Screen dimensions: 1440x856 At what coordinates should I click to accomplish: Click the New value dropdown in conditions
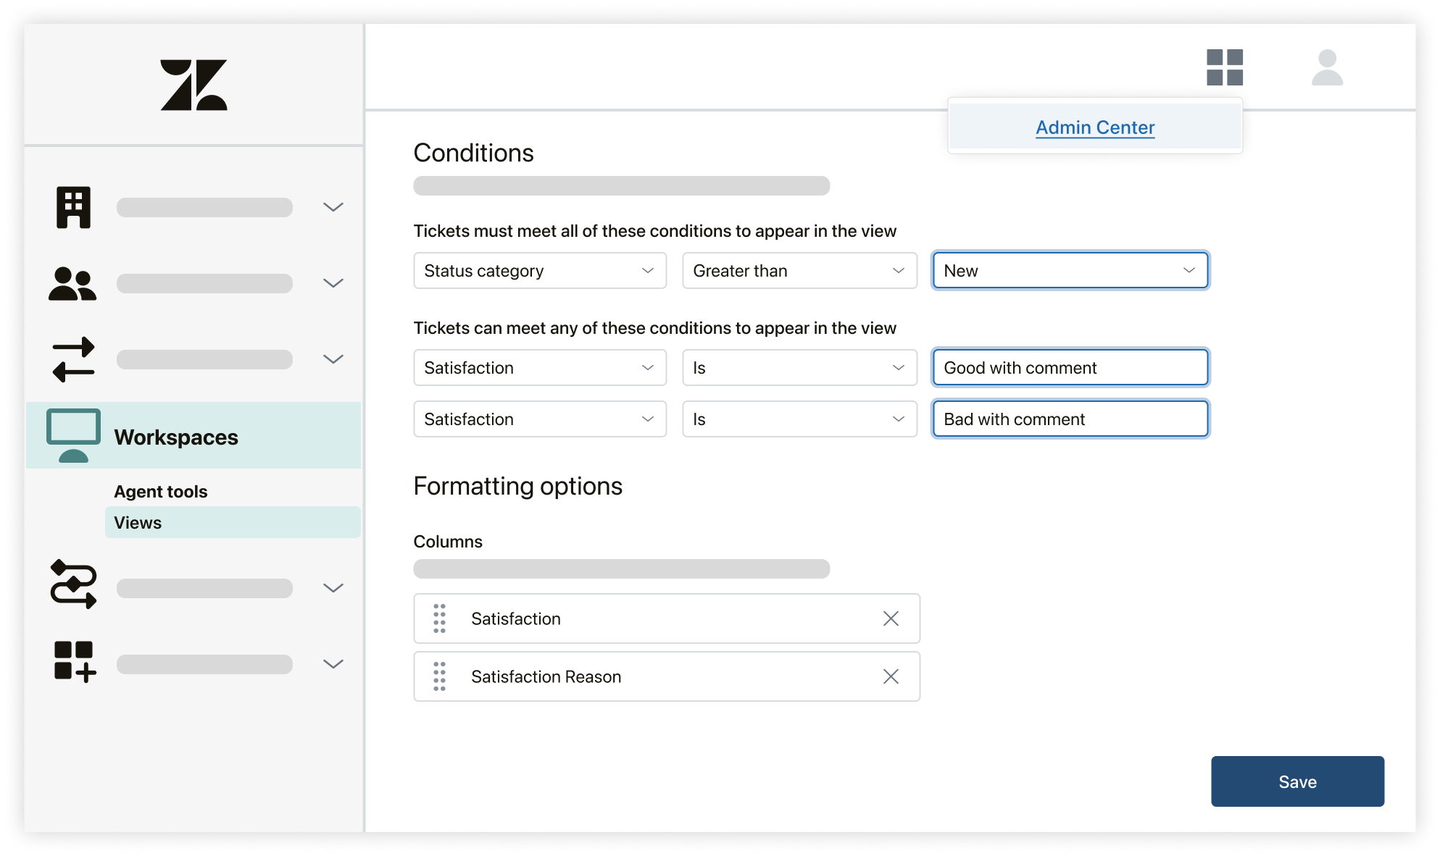[x=1067, y=270]
